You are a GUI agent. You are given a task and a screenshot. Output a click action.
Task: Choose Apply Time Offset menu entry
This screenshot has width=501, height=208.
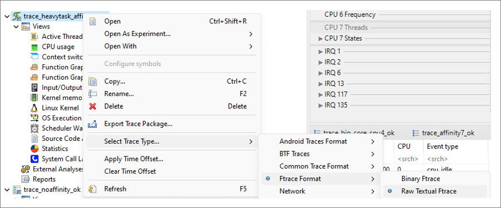134,159
